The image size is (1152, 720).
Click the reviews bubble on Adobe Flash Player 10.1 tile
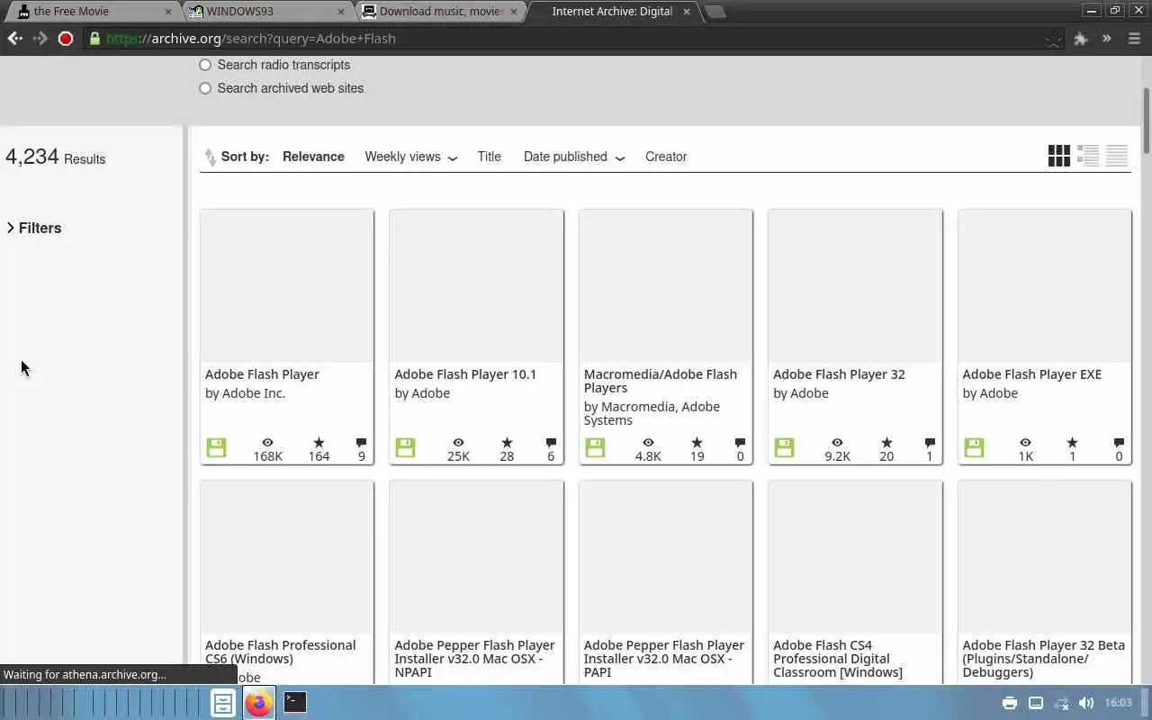(551, 443)
